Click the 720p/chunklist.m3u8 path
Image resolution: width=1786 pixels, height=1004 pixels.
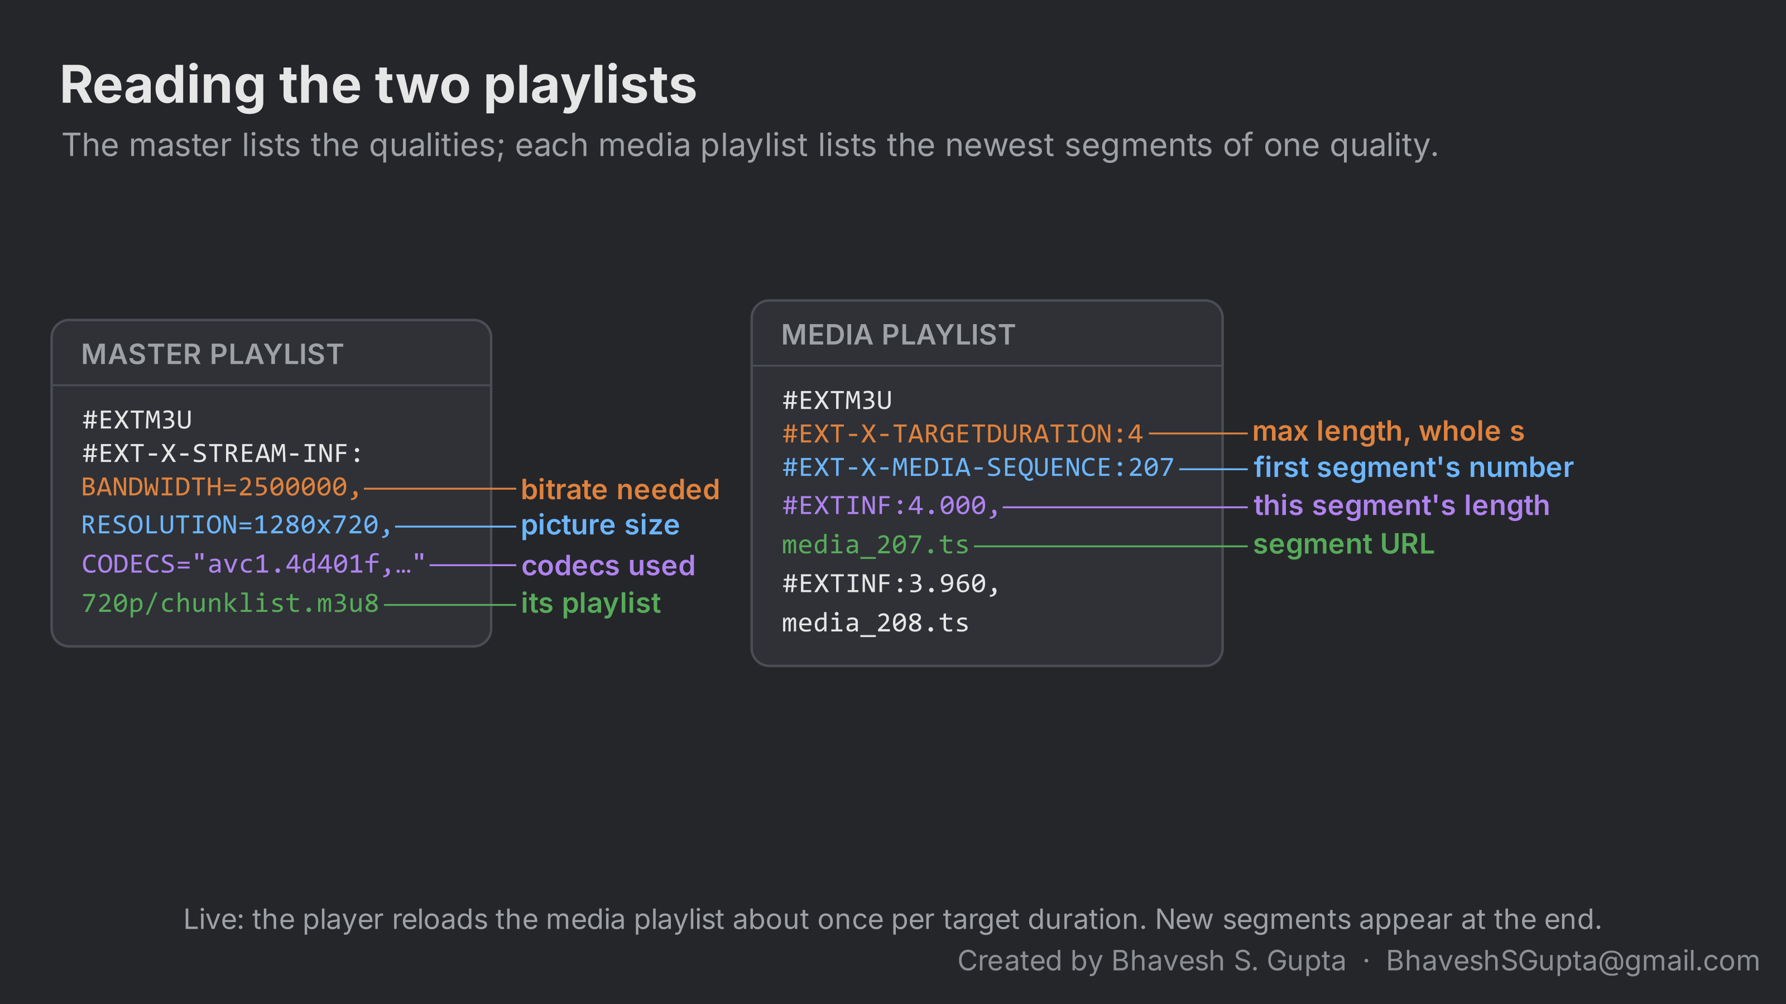pos(230,604)
